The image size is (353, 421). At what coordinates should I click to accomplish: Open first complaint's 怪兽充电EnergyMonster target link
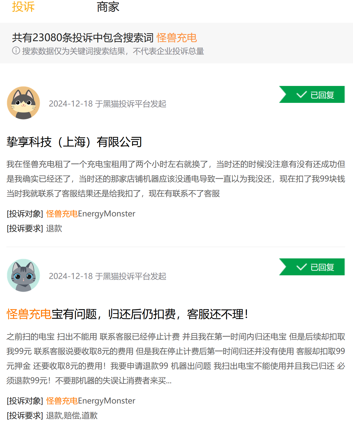coord(91,214)
